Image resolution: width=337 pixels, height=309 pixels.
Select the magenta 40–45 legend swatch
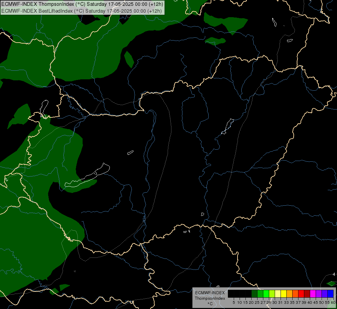click(313, 294)
